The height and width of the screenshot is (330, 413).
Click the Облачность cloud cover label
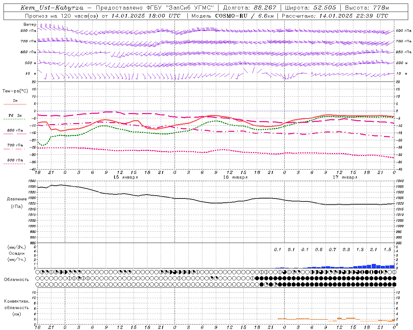pos(16,280)
